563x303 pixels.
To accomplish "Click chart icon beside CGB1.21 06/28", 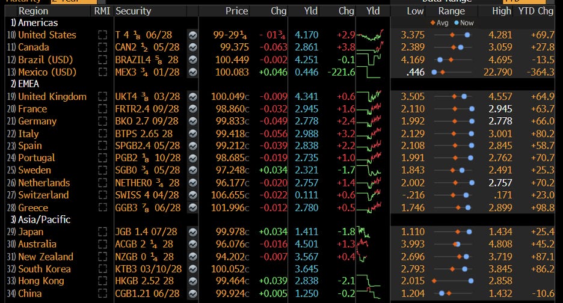I will 193,293.
